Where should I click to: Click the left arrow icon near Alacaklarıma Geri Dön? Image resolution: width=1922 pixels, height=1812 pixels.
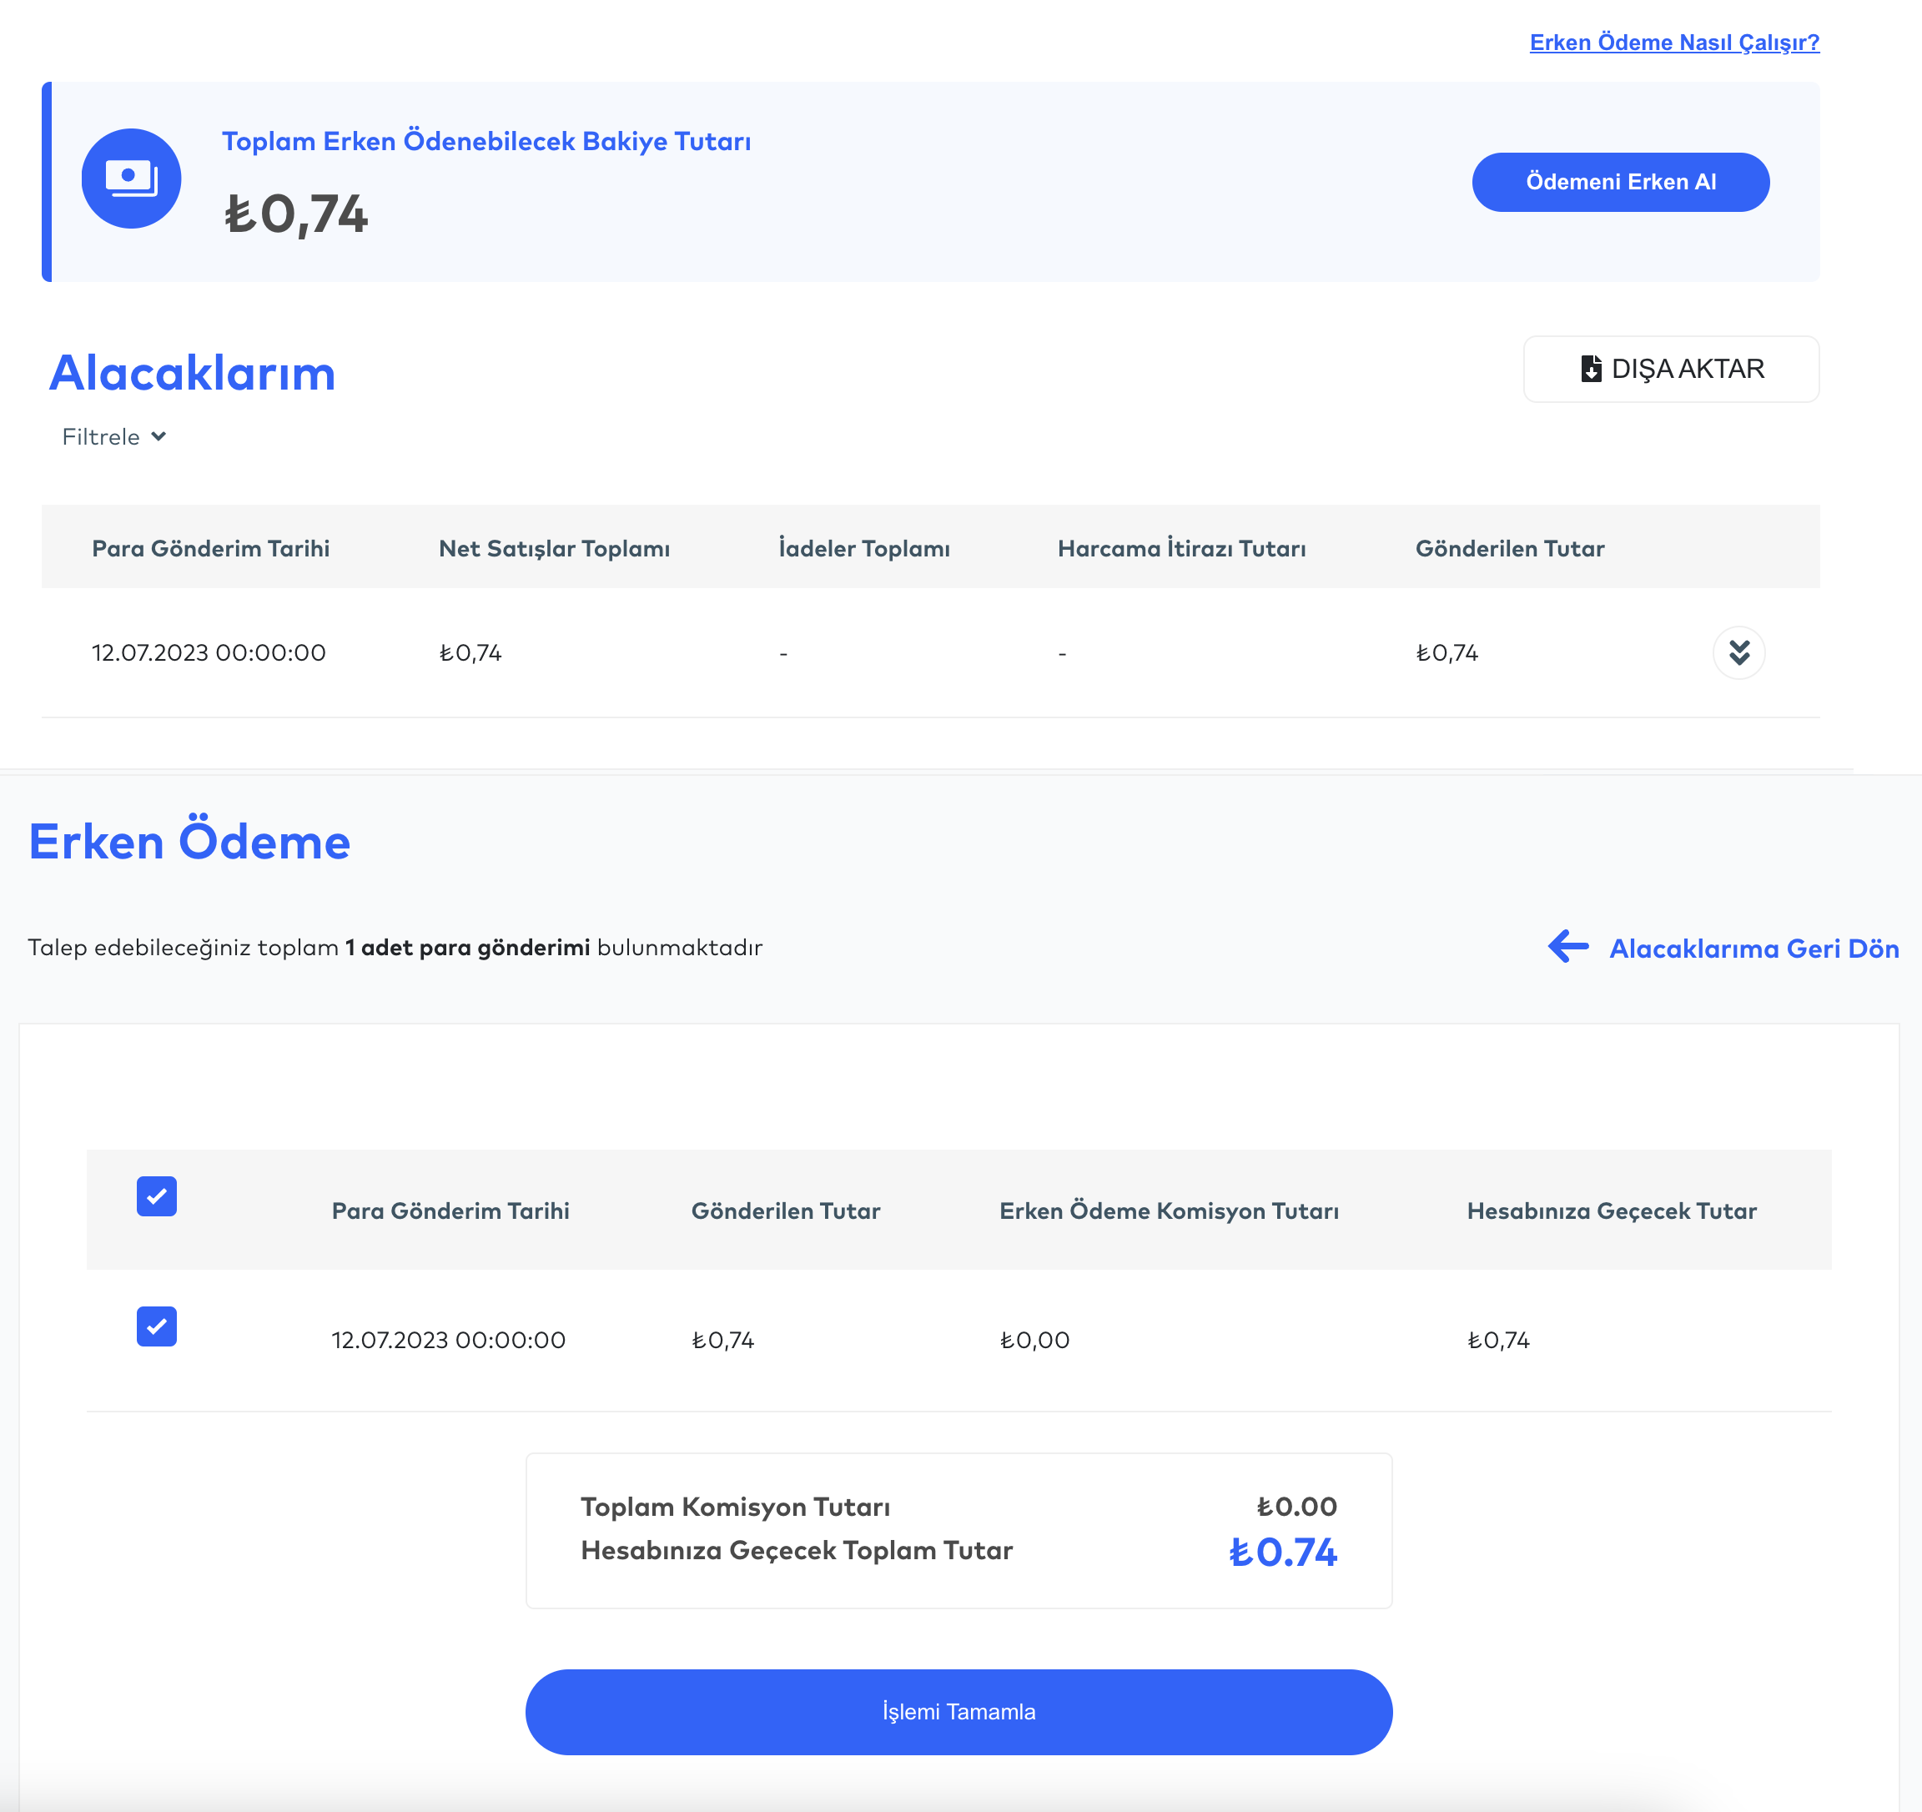pos(1567,946)
